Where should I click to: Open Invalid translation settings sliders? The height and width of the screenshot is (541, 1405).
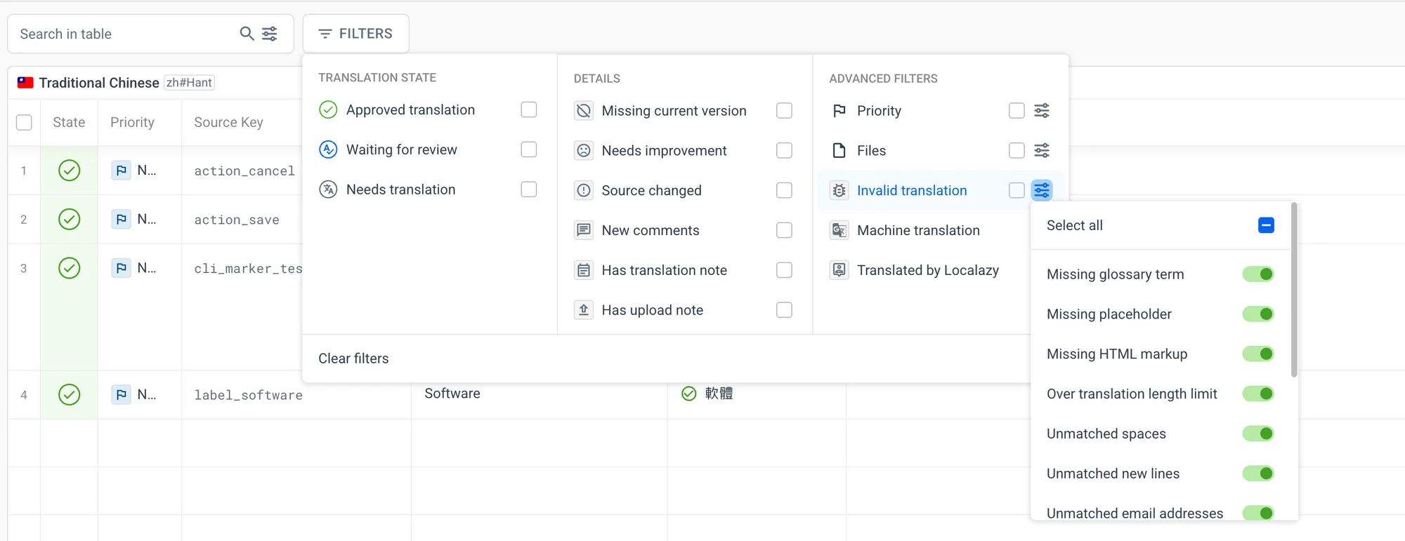coord(1042,190)
